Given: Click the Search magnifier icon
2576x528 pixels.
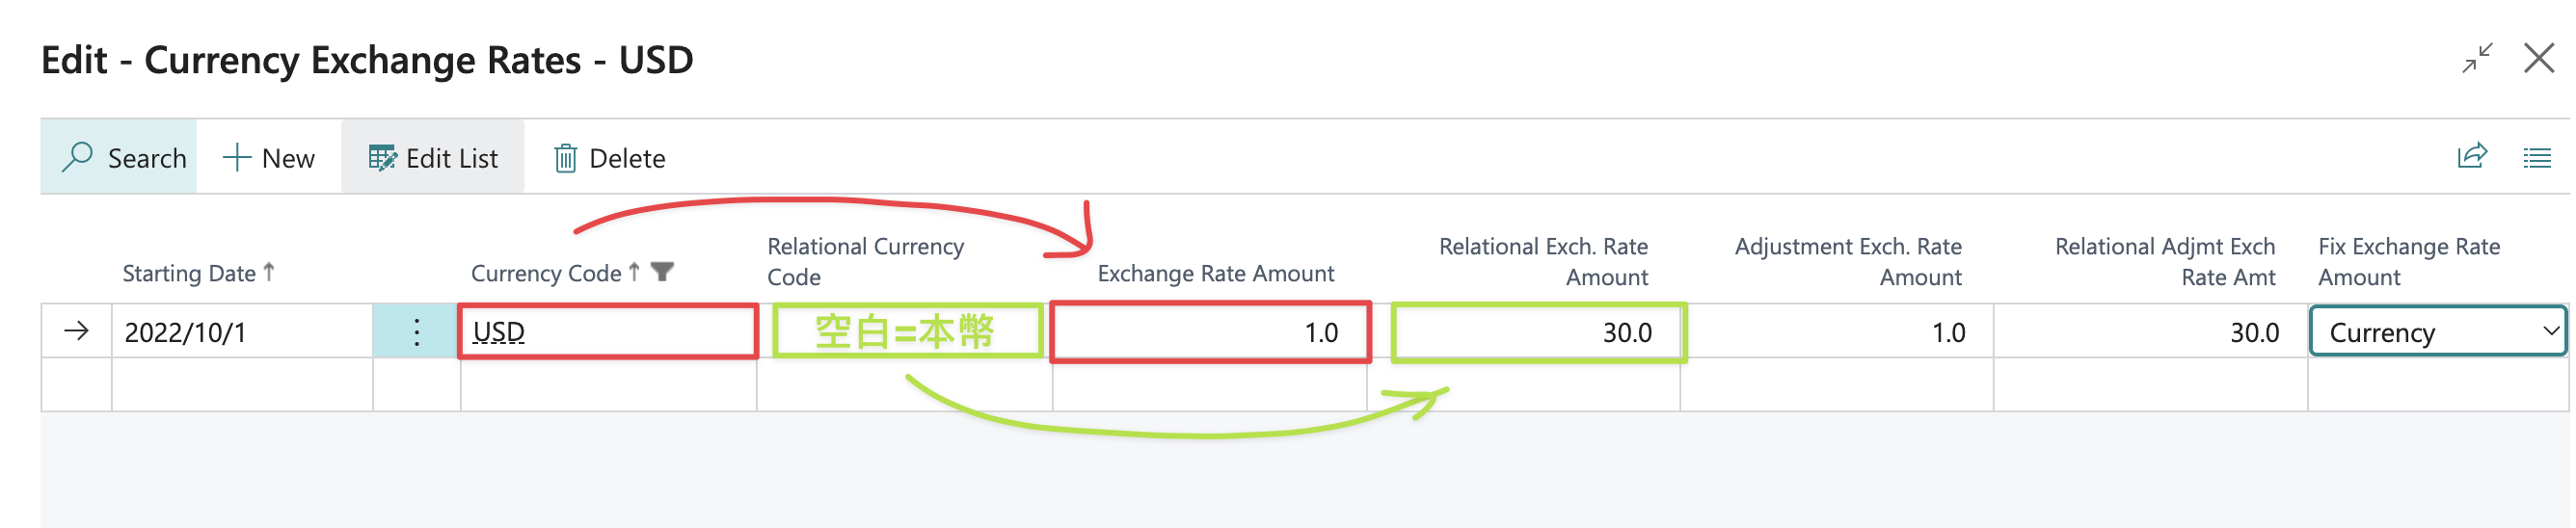Looking at the screenshot, I should [77, 157].
